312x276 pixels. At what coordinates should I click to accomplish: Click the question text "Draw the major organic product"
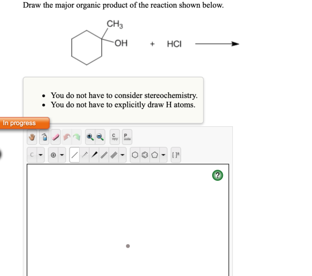(x=75, y=5)
